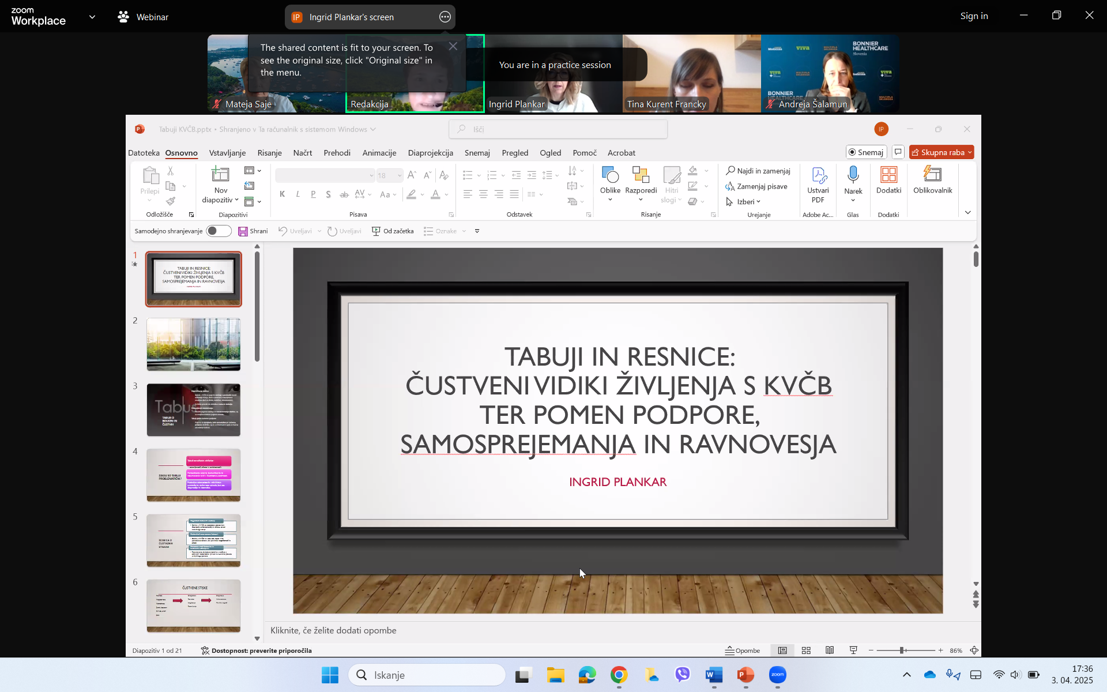Screen dimensions: 1107x692
Task: Click the zoom level slider
Action: tap(902, 650)
